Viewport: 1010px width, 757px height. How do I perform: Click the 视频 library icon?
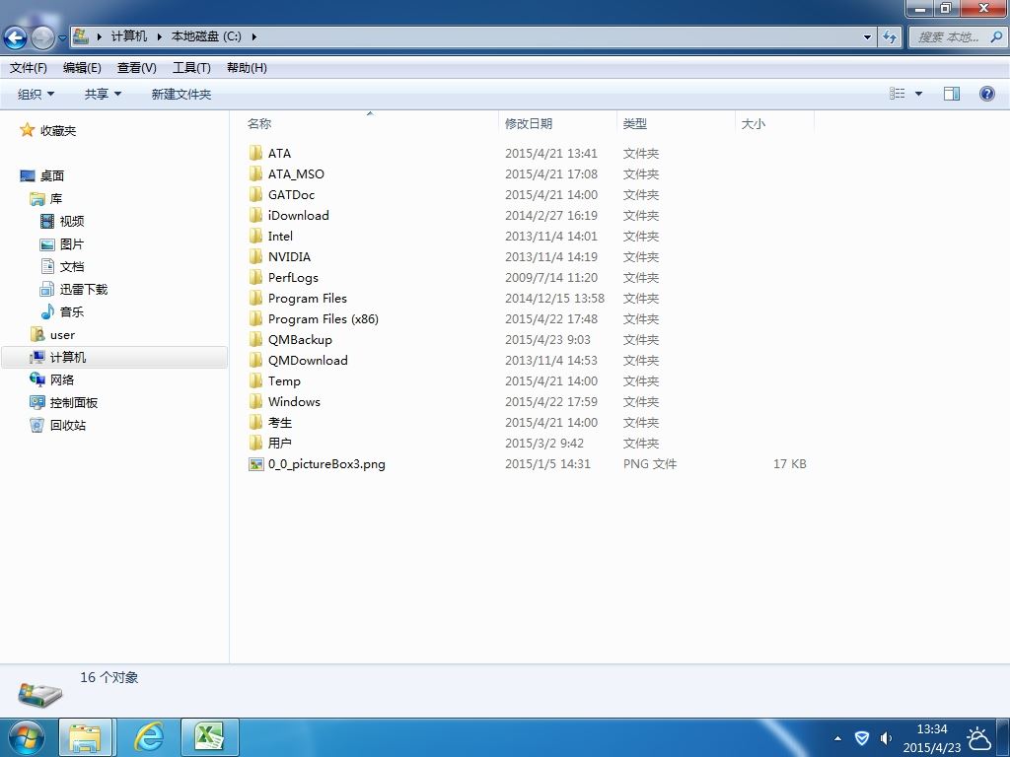click(x=47, y=222)
